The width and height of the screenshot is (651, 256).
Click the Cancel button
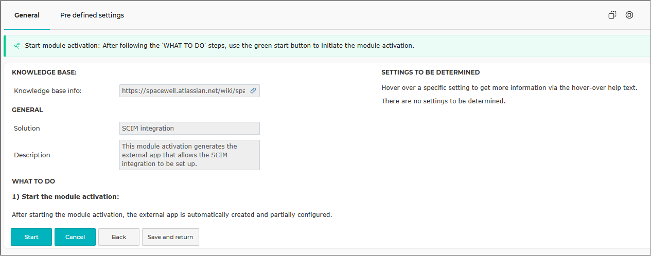click(x=75, y=237)
